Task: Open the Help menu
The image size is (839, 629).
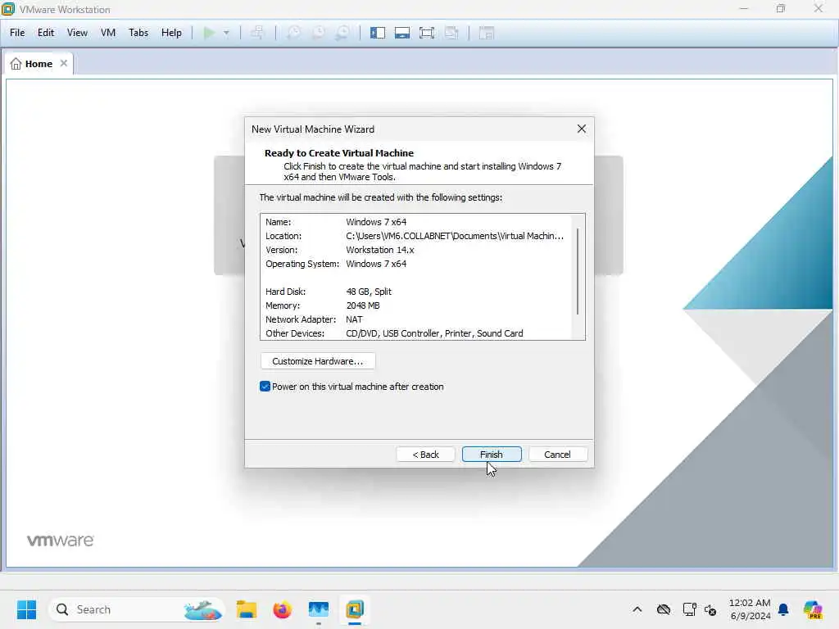Action: click(171, 33)
